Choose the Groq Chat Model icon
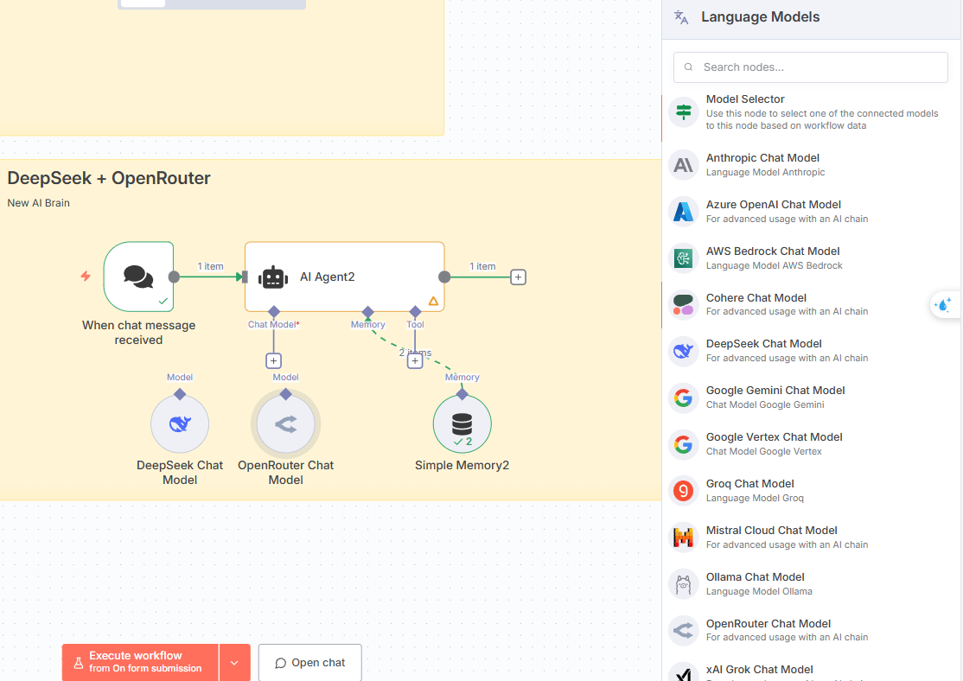Viewport: 963px width, 681px height. pos(684,491)
